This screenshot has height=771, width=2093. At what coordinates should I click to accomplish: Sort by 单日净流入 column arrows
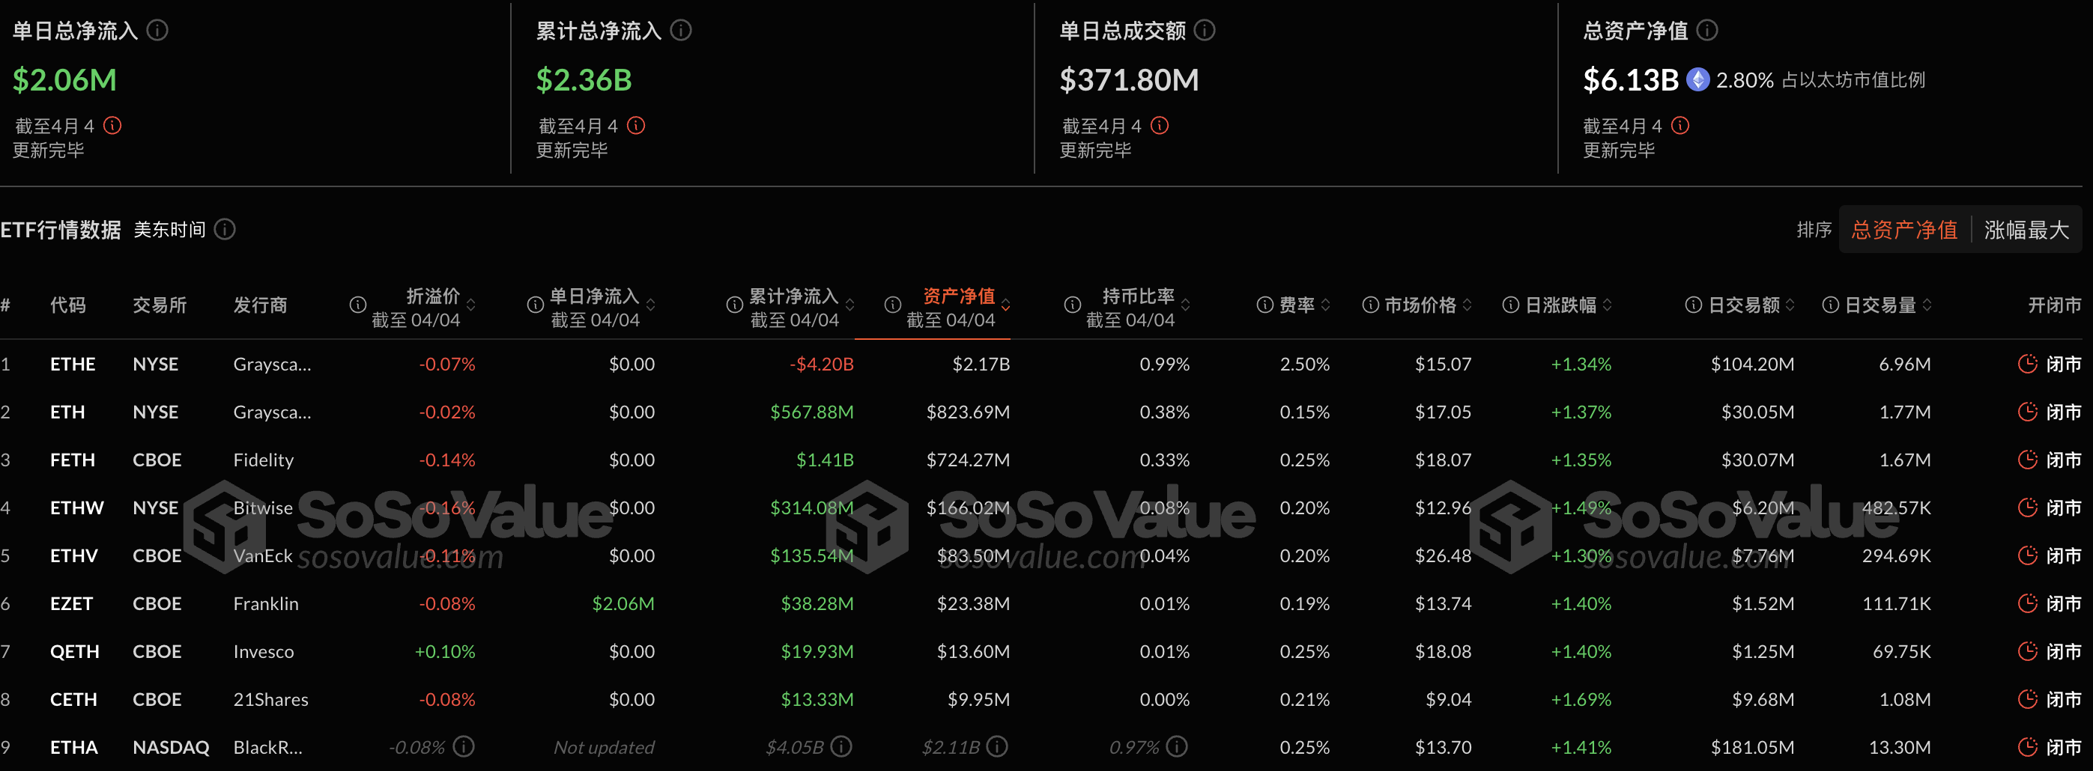651,305
